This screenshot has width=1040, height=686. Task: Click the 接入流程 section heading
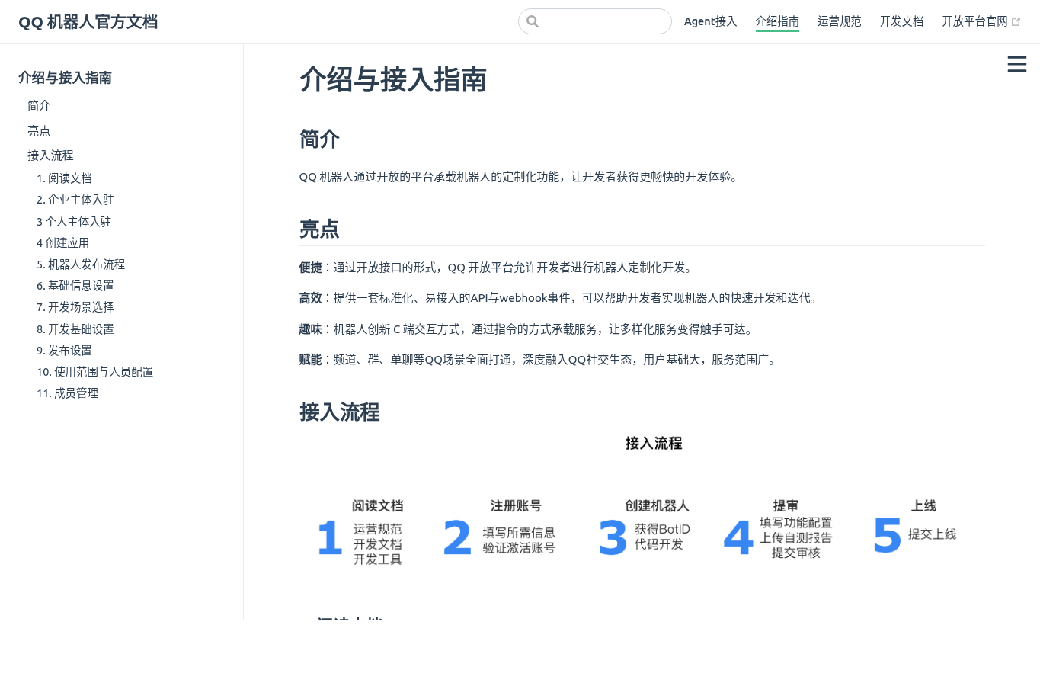point(340,412)
